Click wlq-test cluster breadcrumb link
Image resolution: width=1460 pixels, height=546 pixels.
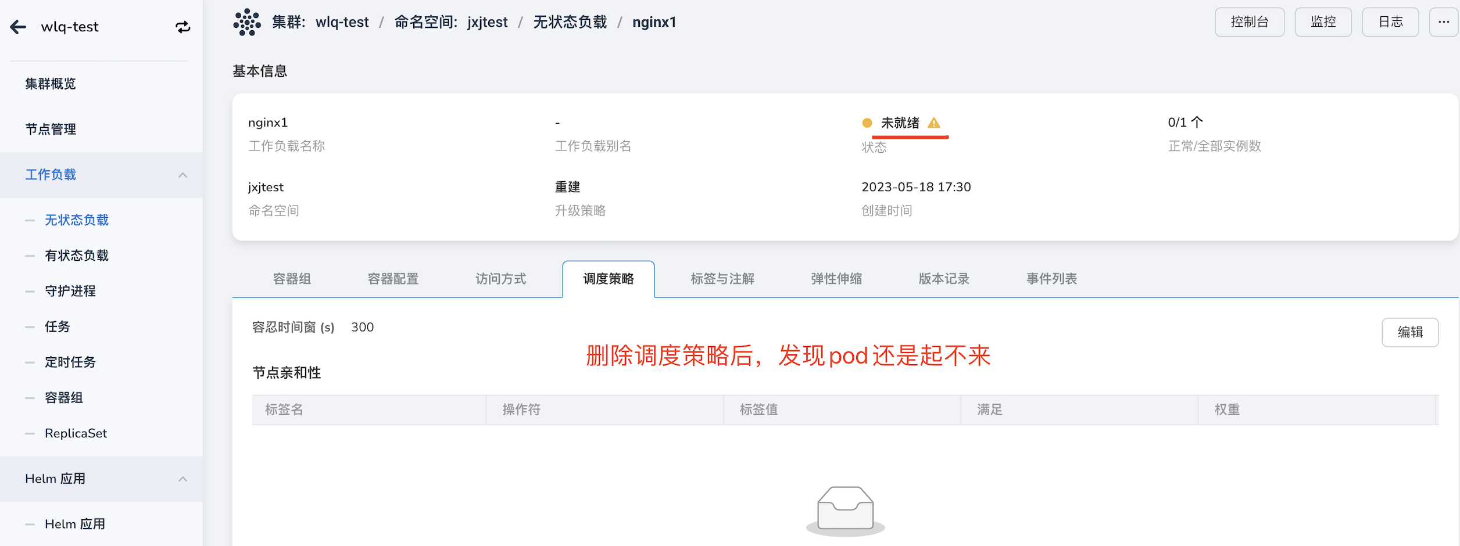point(342,22)
